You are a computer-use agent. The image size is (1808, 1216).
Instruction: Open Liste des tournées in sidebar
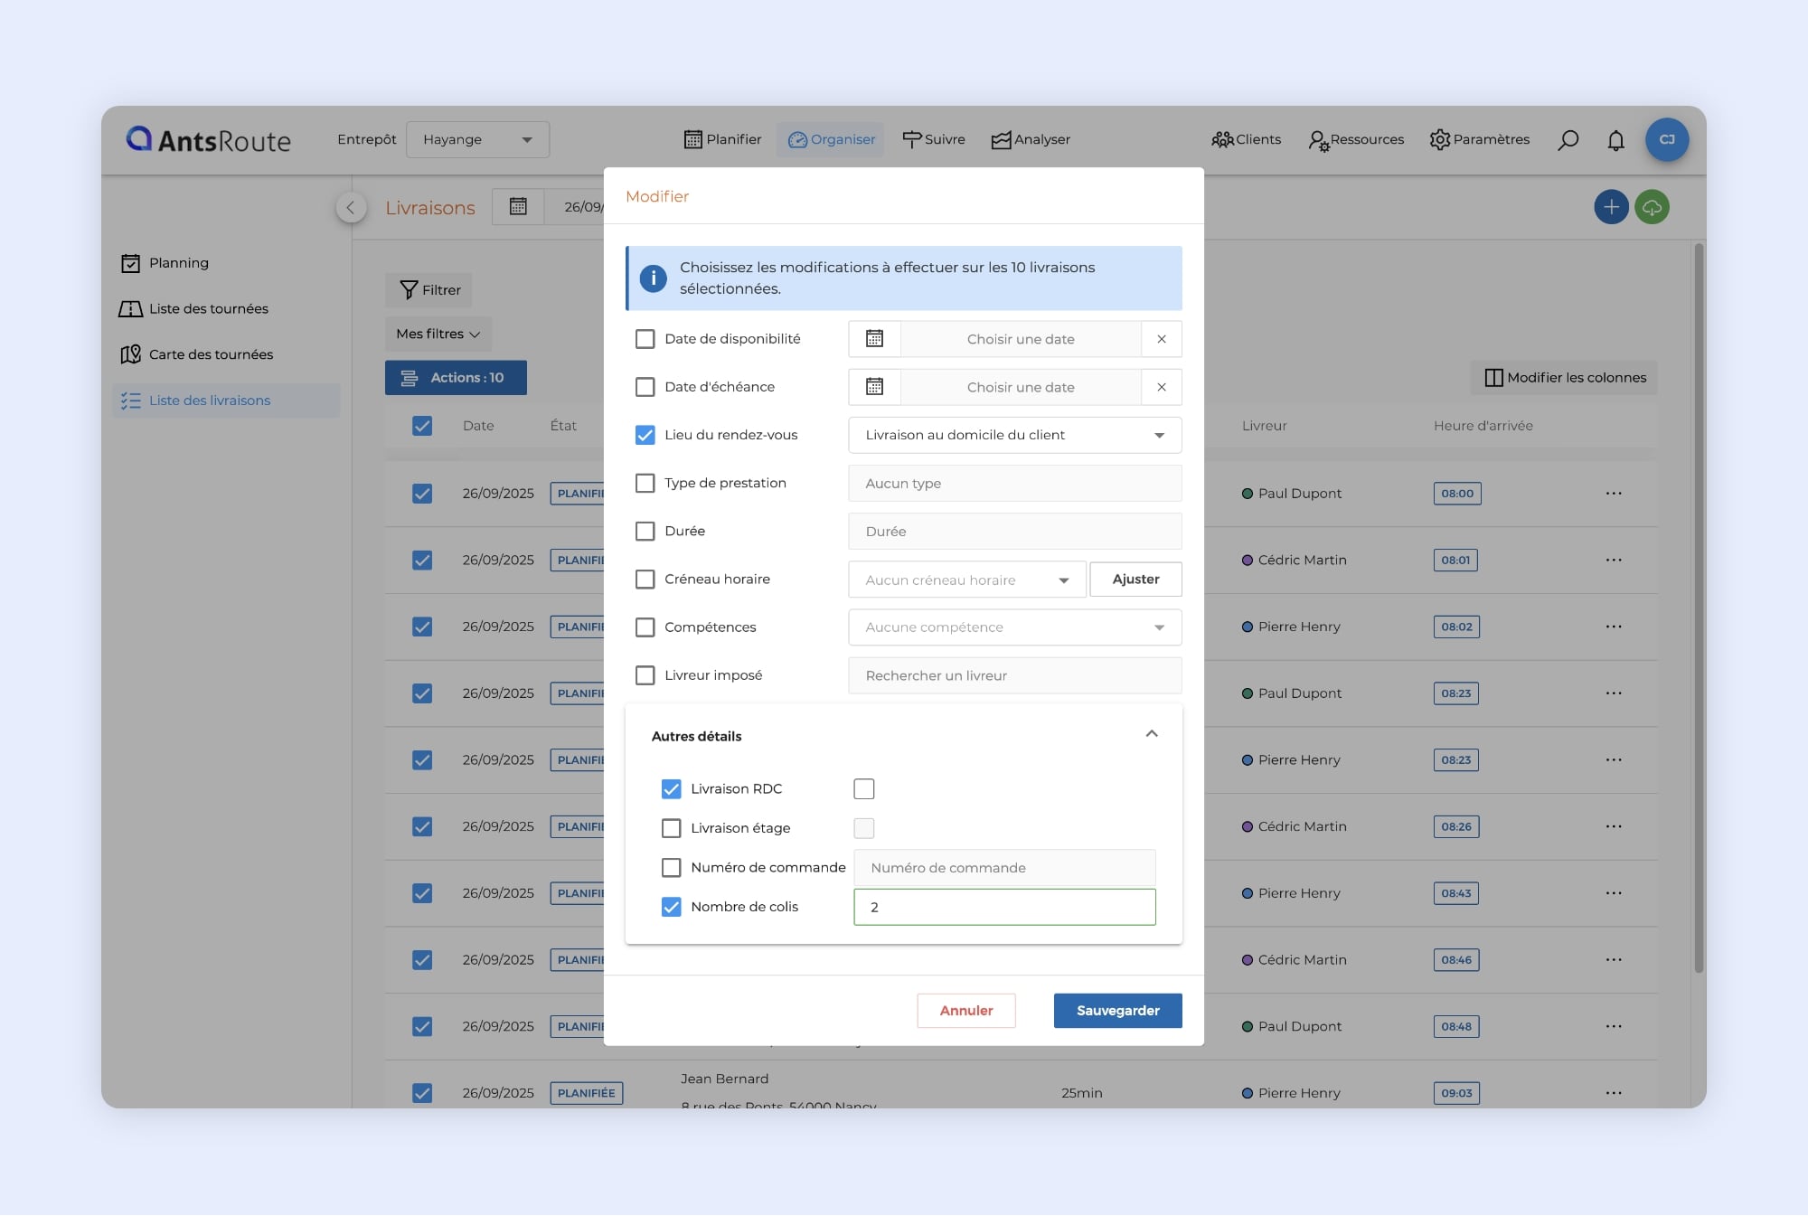(x=208, y=309)
